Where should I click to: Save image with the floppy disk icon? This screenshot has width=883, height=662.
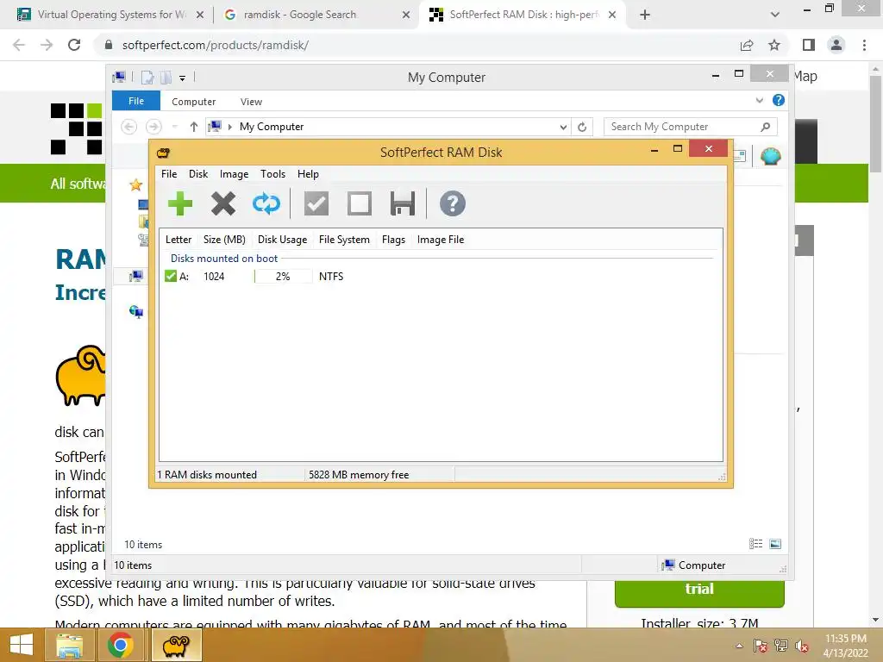(x=402, y=203)
